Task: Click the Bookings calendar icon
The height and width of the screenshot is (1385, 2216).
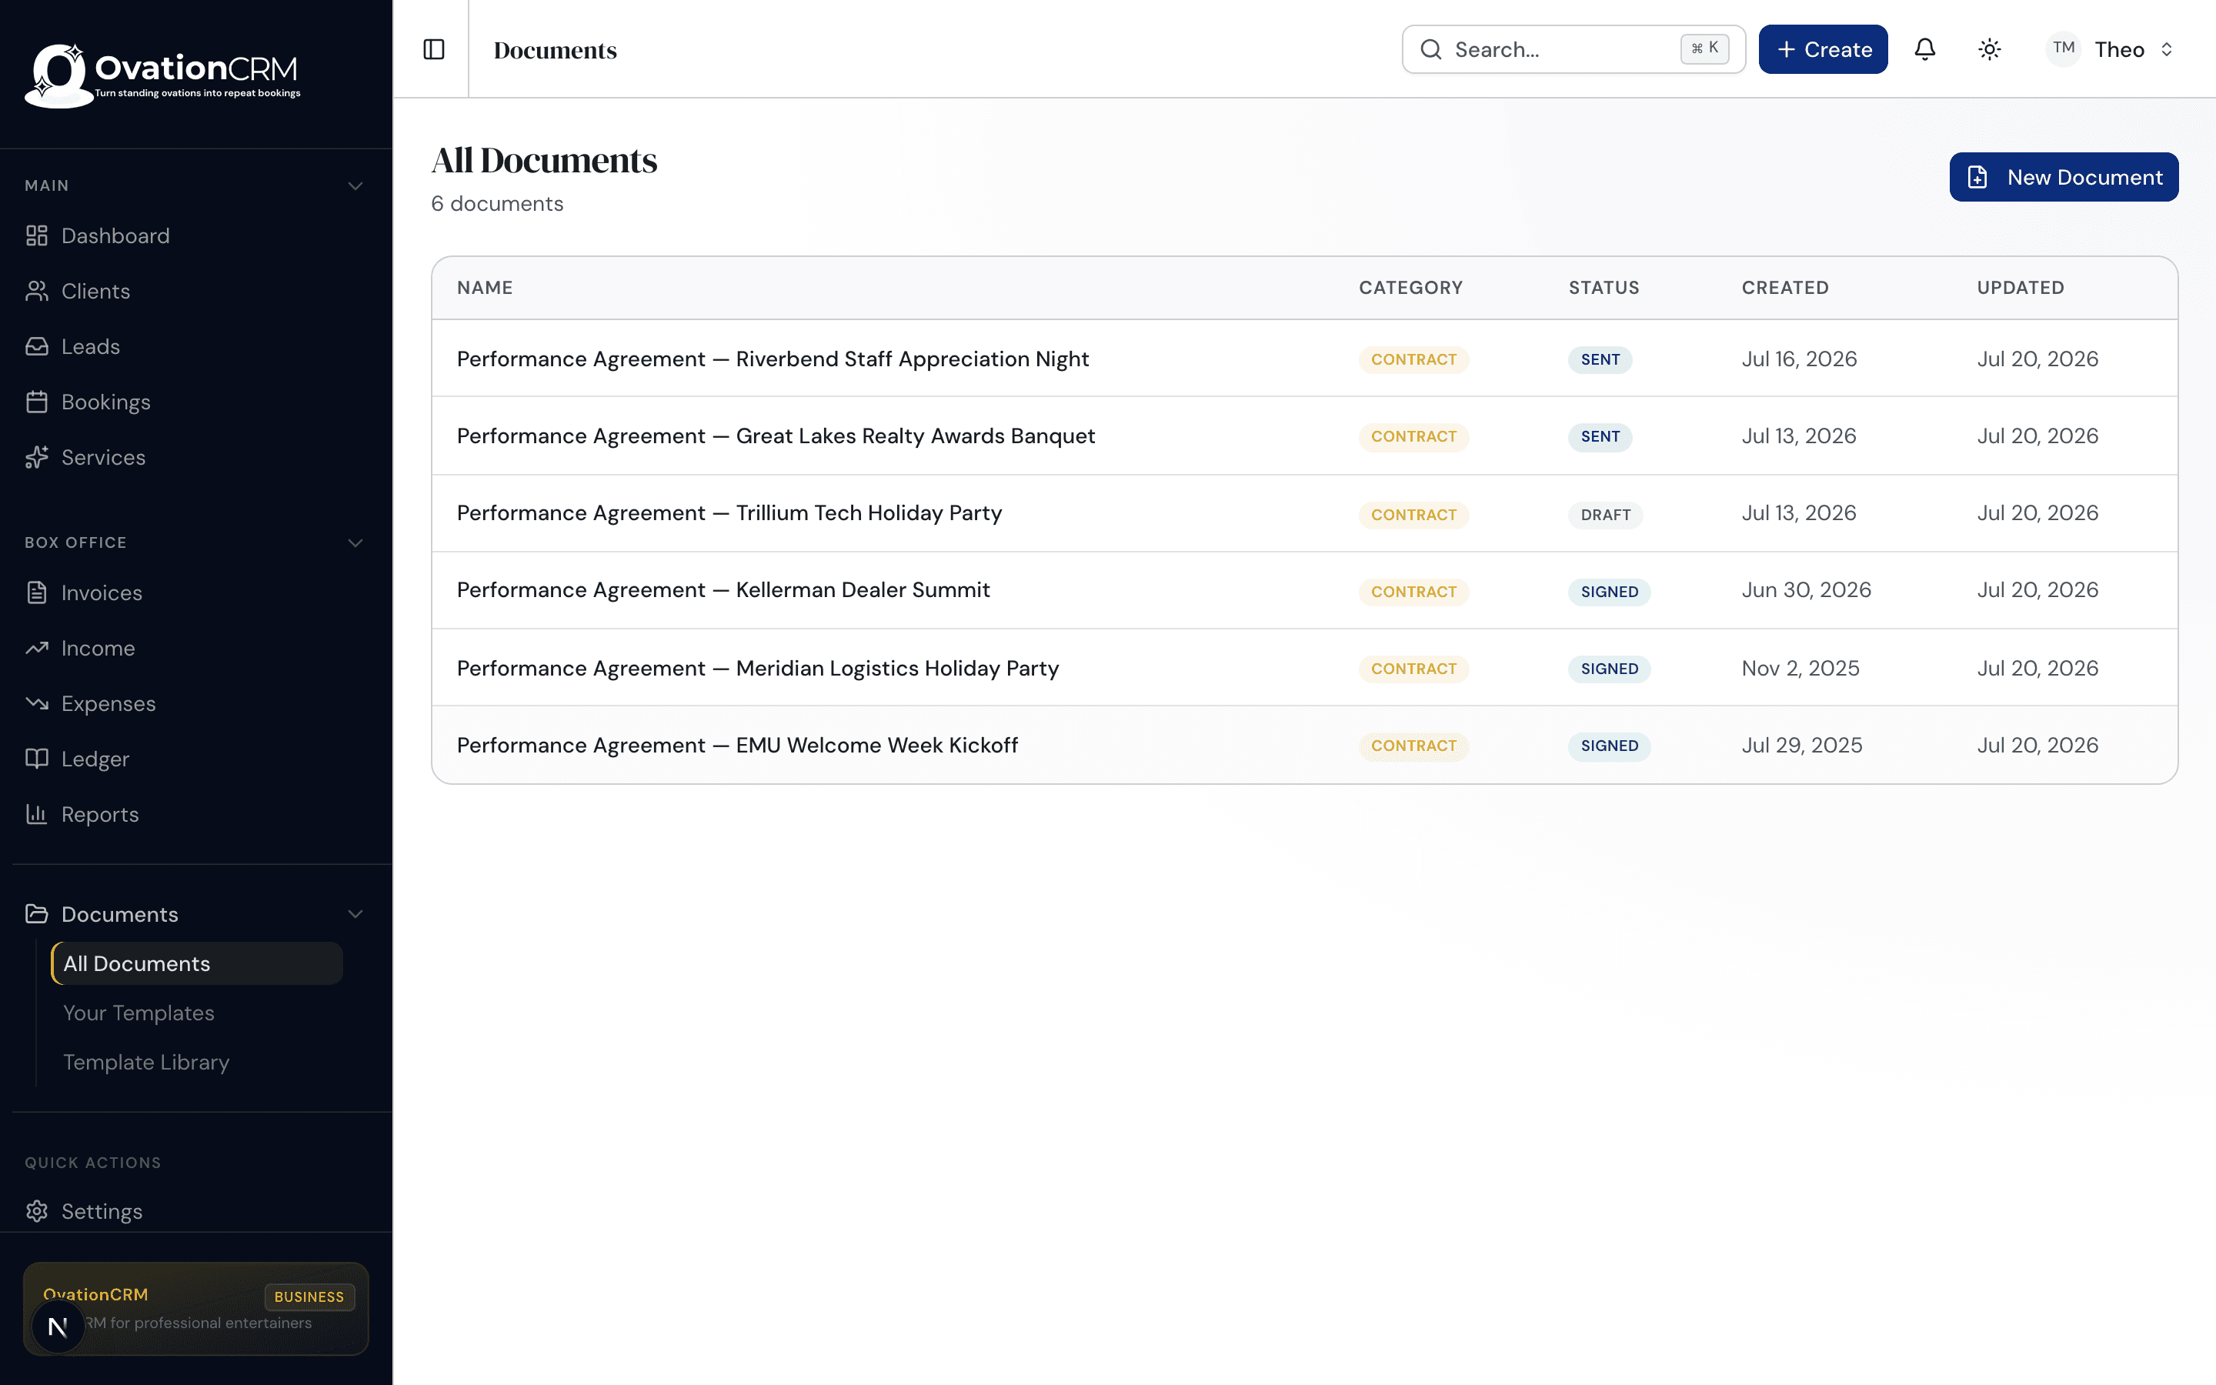Action: click(x=37, y=402)
